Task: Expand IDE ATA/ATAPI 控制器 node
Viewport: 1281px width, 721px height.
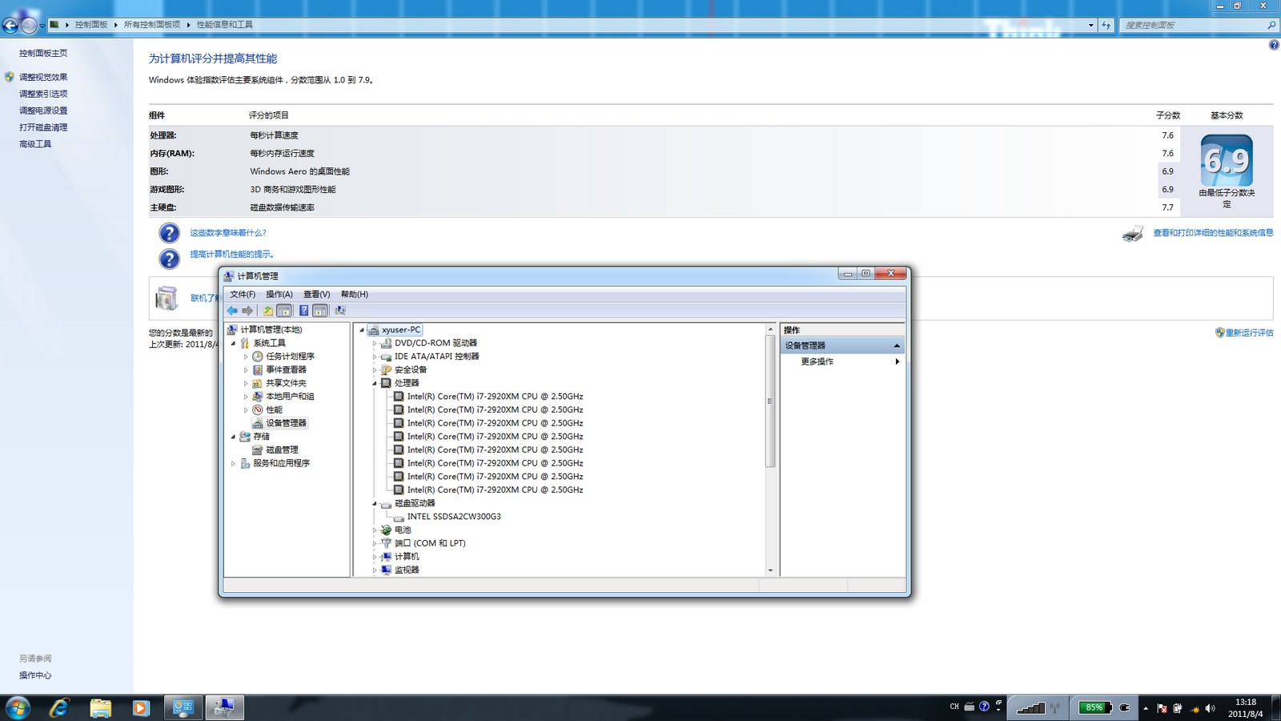Action: 375,356
